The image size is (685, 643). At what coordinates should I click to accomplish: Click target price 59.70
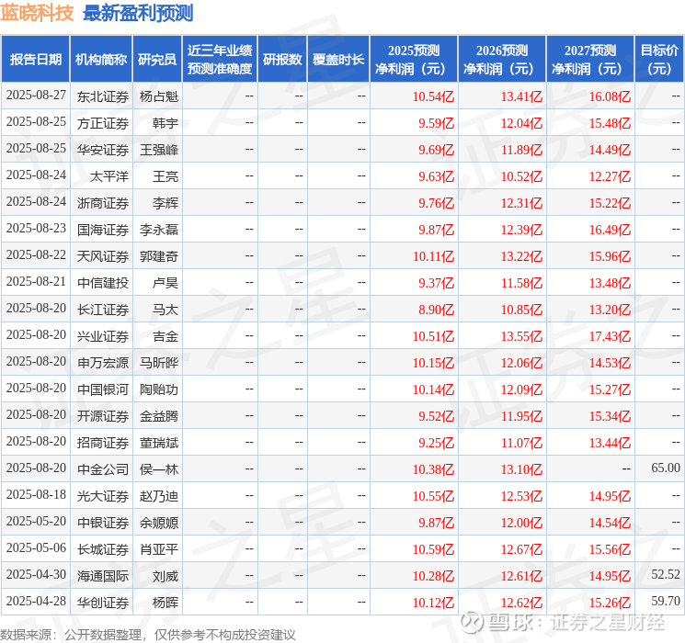click(x=666, y=601)
